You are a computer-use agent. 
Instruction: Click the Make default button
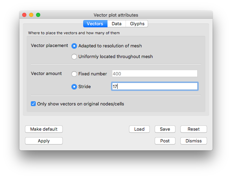coord(44,129)
